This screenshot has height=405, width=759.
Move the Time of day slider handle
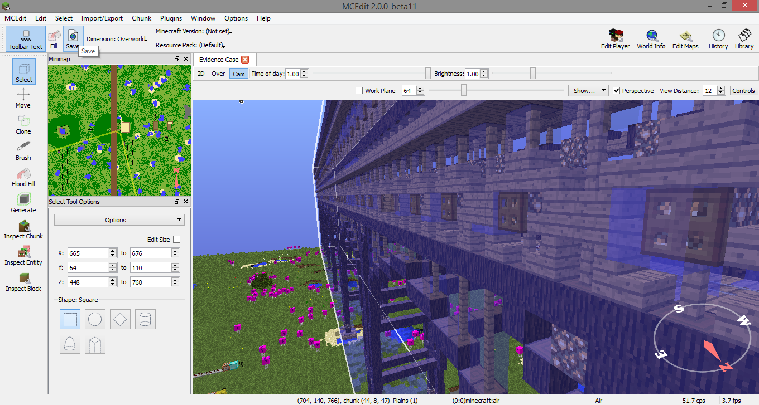coord(428,74)
